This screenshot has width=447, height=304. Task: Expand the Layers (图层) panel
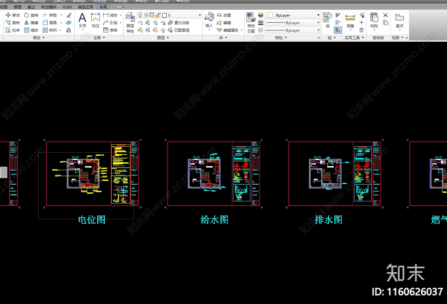(x=163, y=38)
